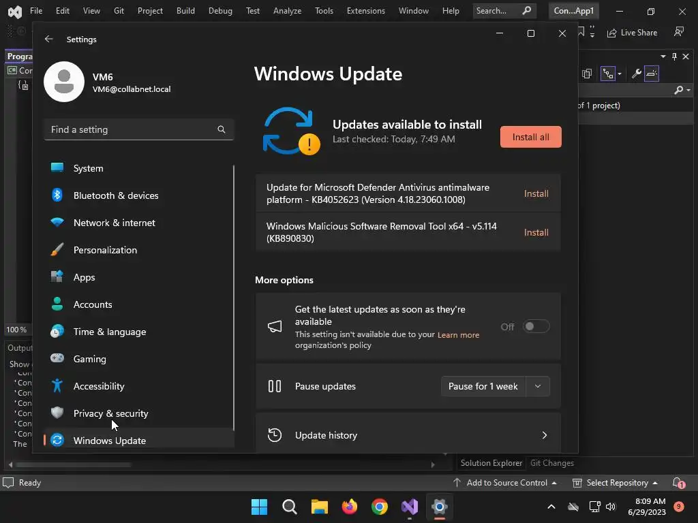The height and width of the screenshot is (523, 698).
Task: Show hidden system tray icons
Action: pyautogui.click(x=551, y=507)
